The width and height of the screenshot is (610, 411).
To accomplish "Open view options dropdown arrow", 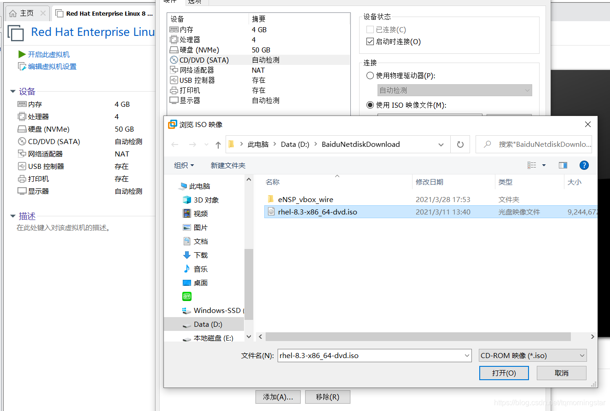I will [x=544, y=165].
